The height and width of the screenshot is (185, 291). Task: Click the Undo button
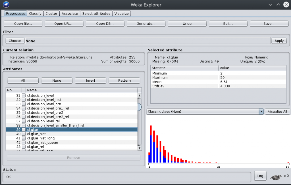[187, 24]
